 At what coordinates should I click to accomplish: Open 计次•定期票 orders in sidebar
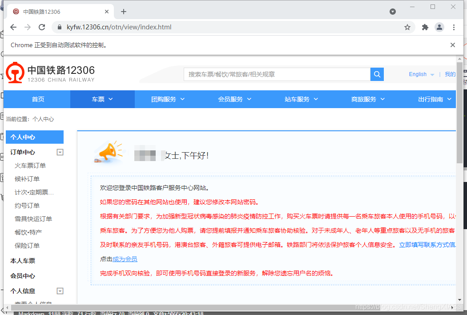(x=34, y=192)
